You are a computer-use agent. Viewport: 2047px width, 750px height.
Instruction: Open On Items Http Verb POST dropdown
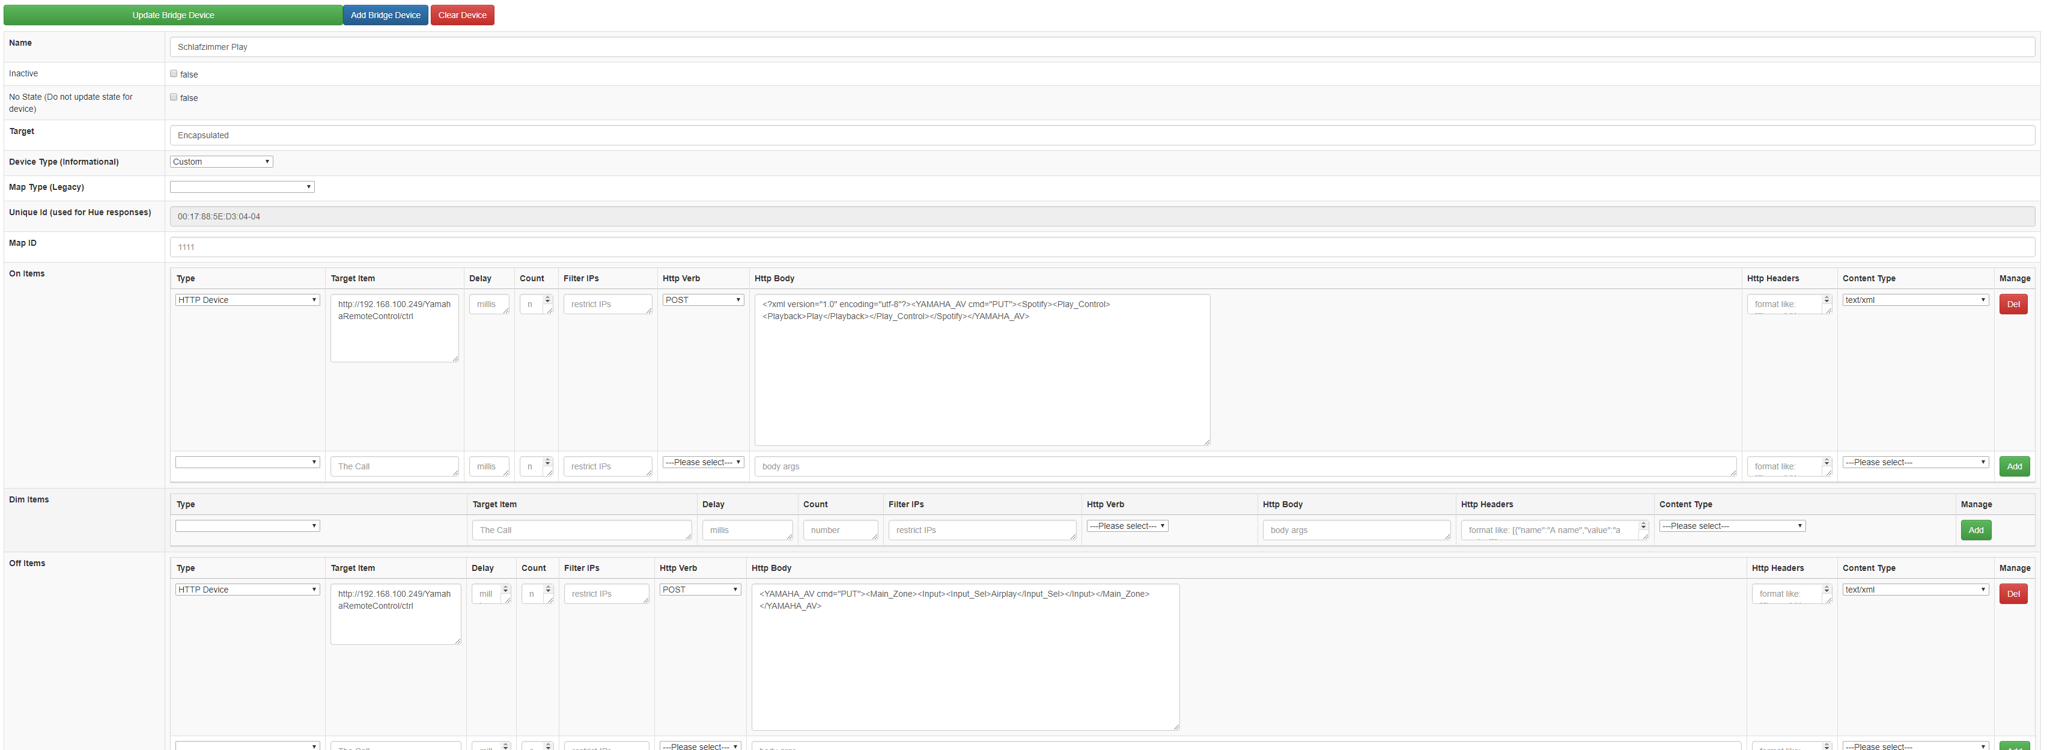pyautogui.click(x=702, y=299)
